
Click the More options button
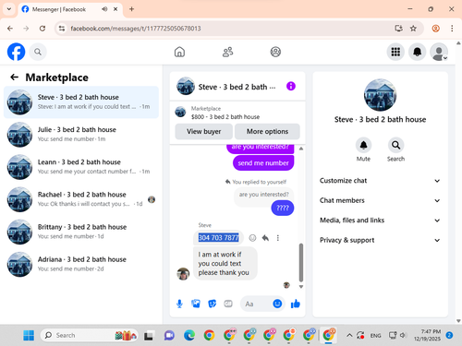pos(267,131)
